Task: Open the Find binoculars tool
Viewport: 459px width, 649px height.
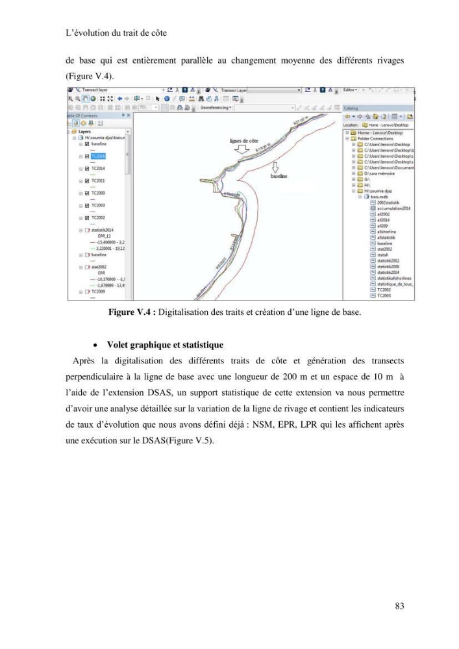Action: (x=201, y=99)
